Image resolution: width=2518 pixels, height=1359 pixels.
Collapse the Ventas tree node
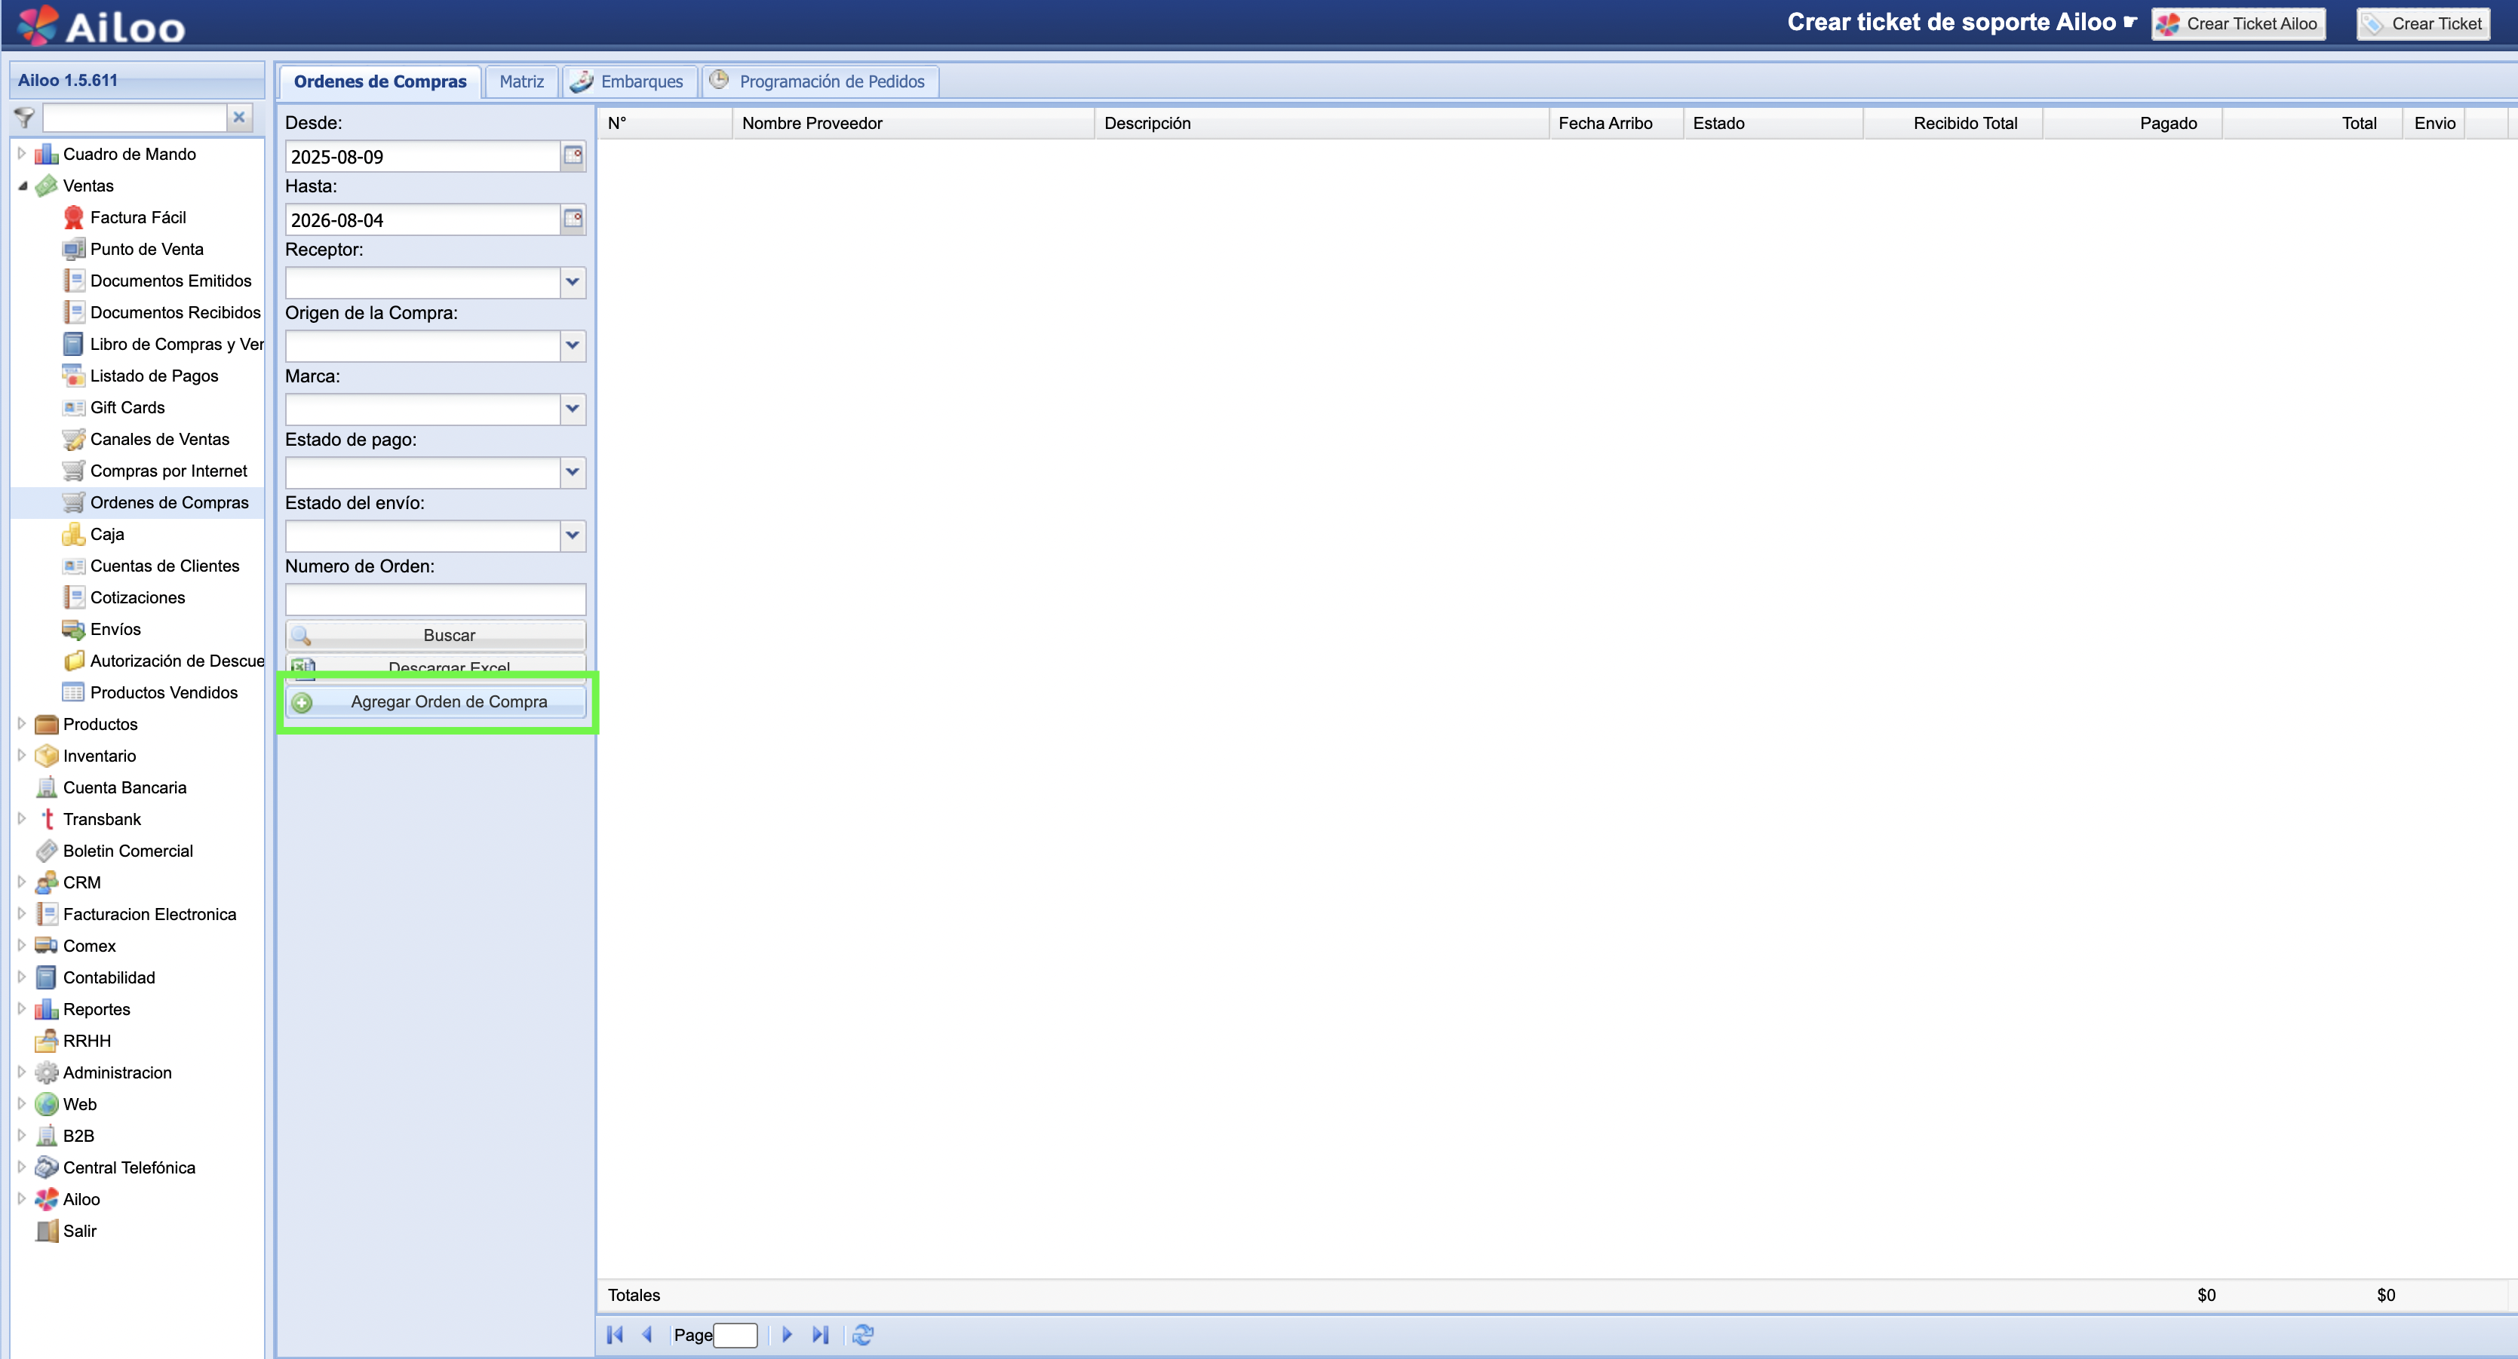[x=23, y=186]
